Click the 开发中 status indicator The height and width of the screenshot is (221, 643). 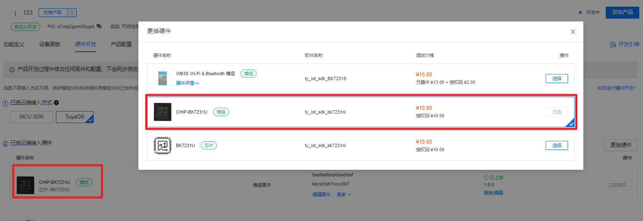590,12
